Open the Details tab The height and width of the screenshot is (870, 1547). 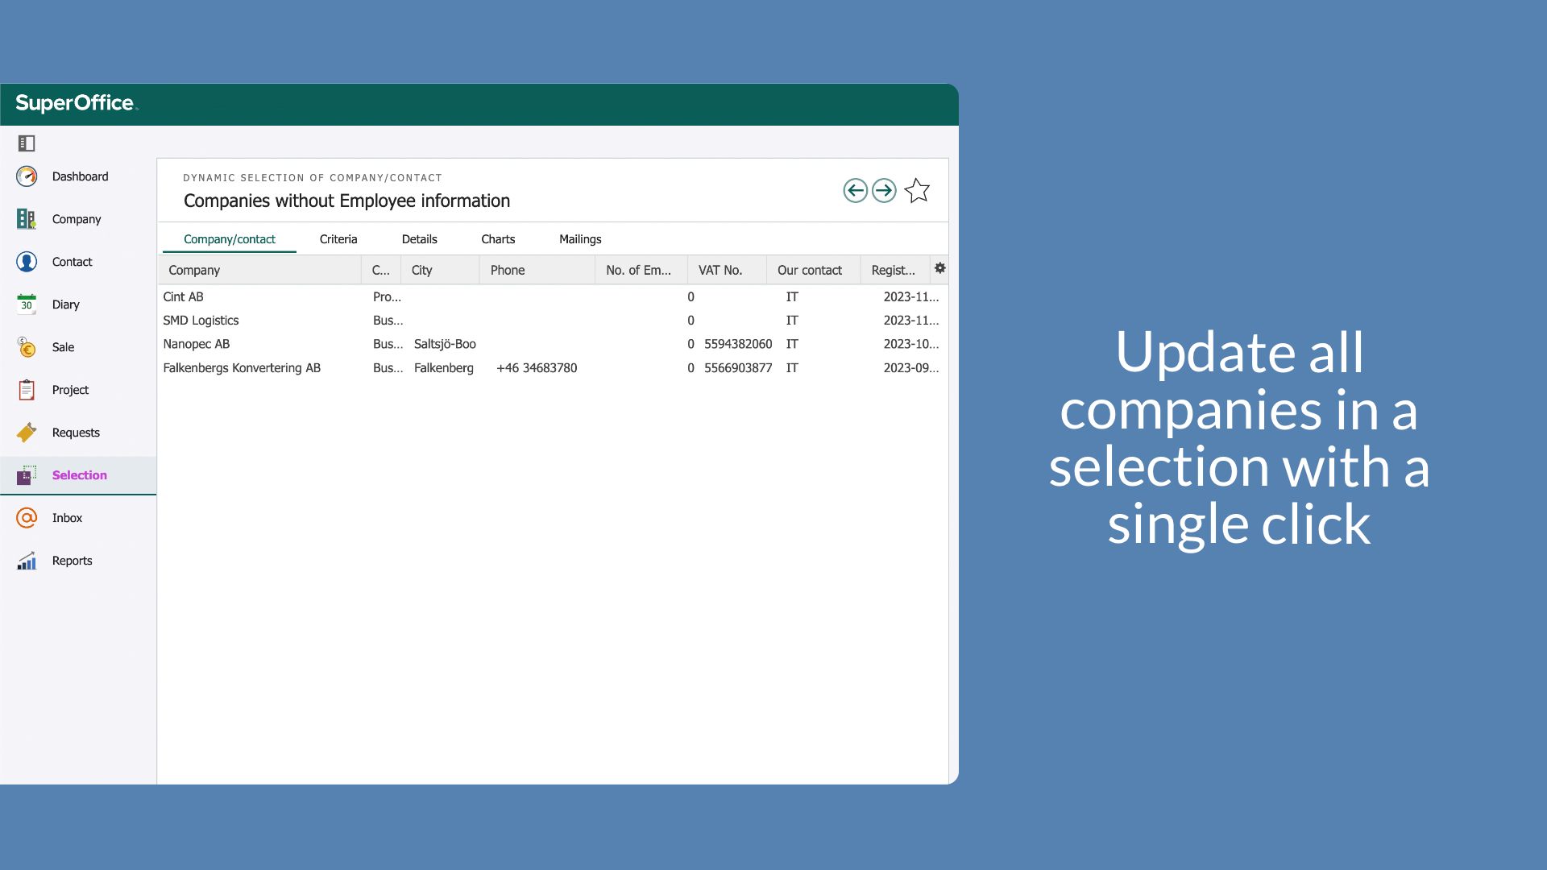click(419, 239)
